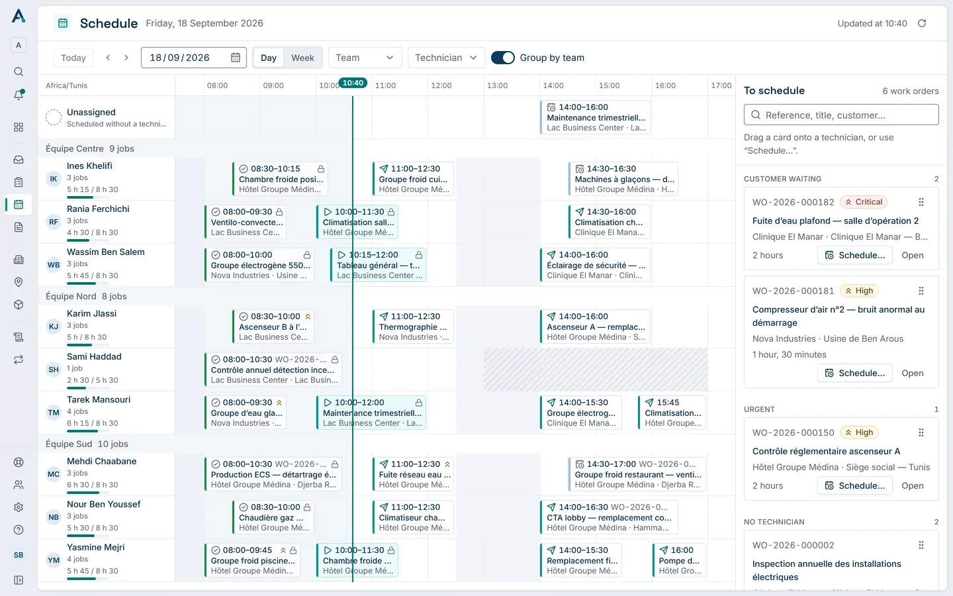Screen dimensions: 953x596
Task: Select Ines Khelifi's 08:30–10:15 Chambre froide job
Action: [281, 179]
